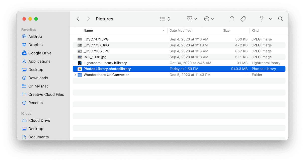Select the Lightroom Library.lrlibrary file

(105, 63)
